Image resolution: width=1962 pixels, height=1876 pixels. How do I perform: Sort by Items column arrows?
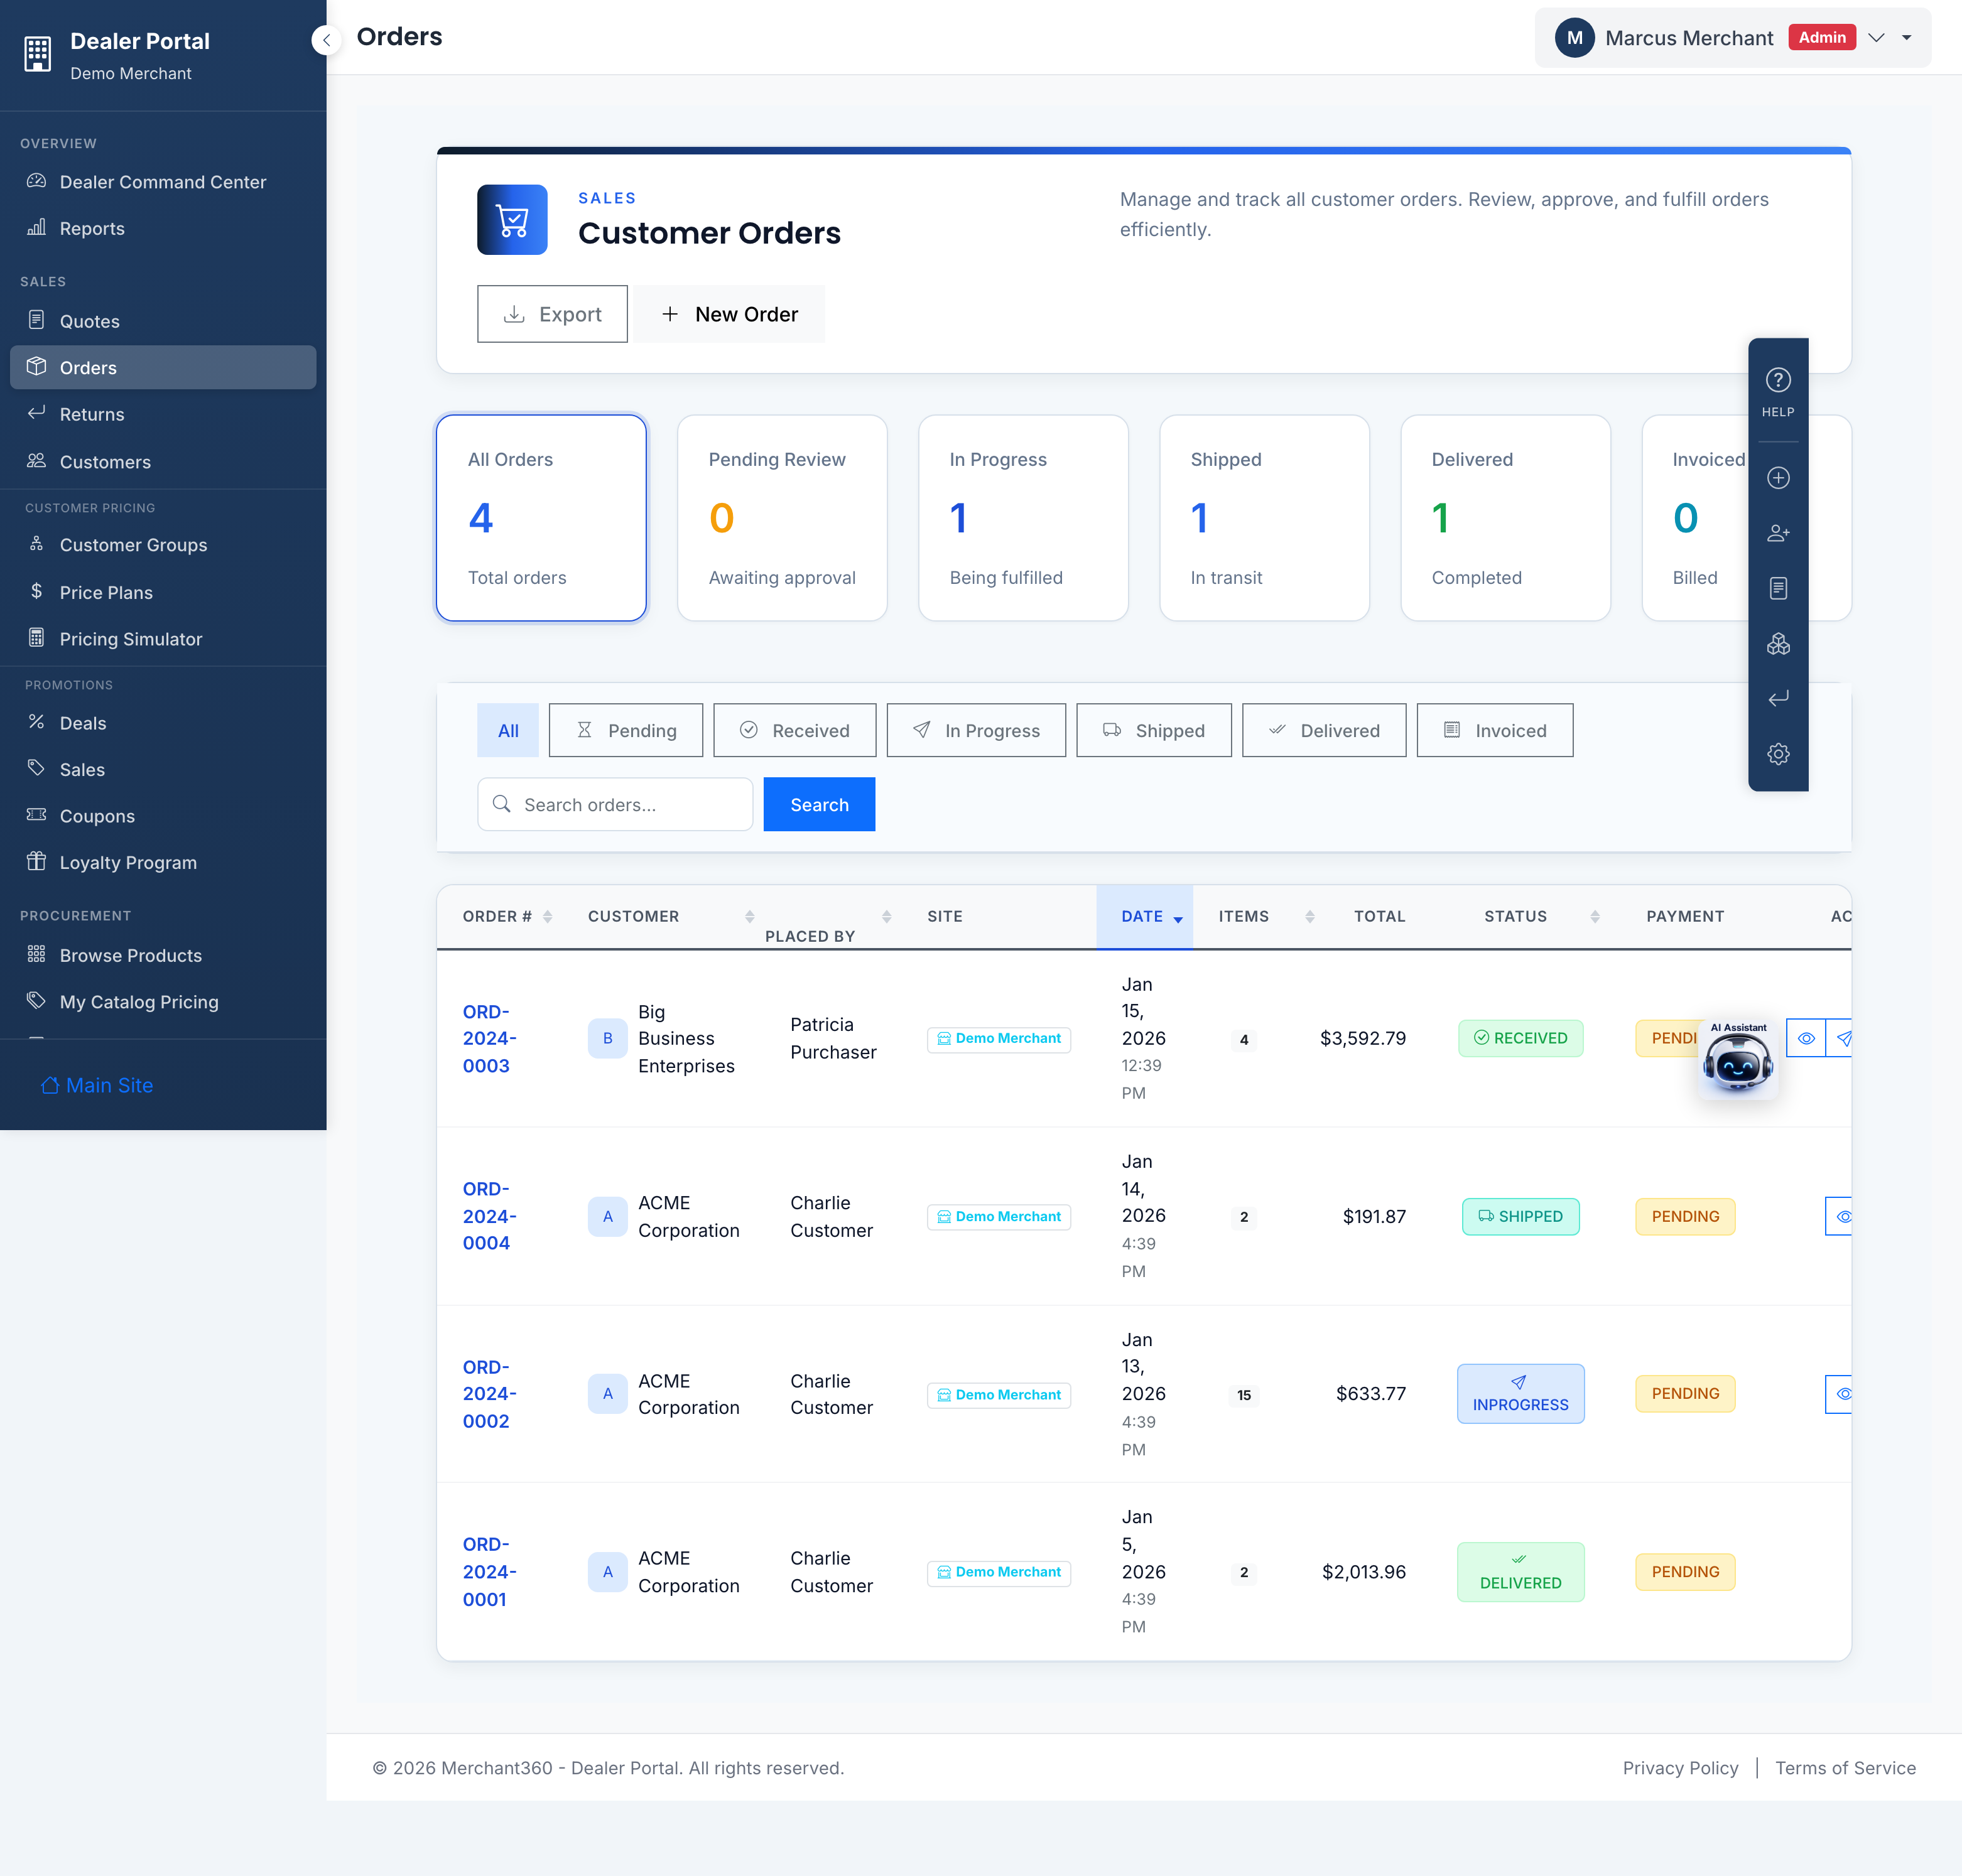(1309, 916)
